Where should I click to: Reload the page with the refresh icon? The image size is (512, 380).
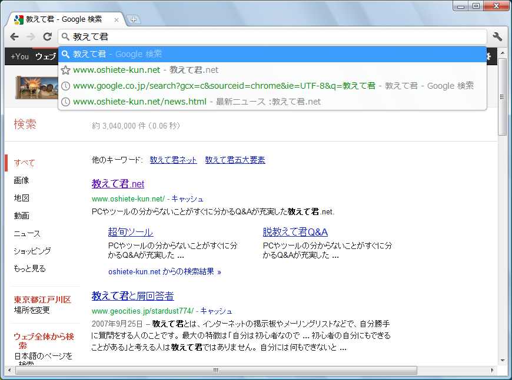pos(48,36)
